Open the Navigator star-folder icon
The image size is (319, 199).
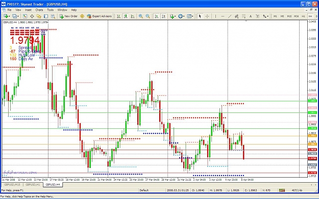39,16
